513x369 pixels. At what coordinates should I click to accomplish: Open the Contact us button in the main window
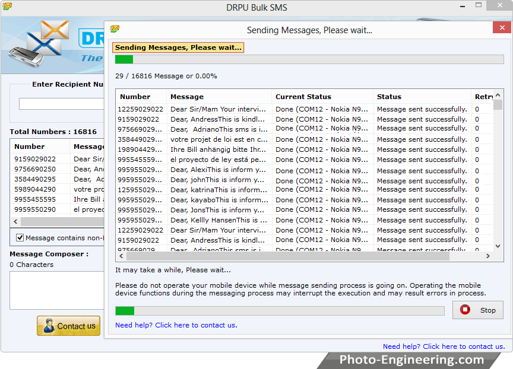[x=68, y=326]
